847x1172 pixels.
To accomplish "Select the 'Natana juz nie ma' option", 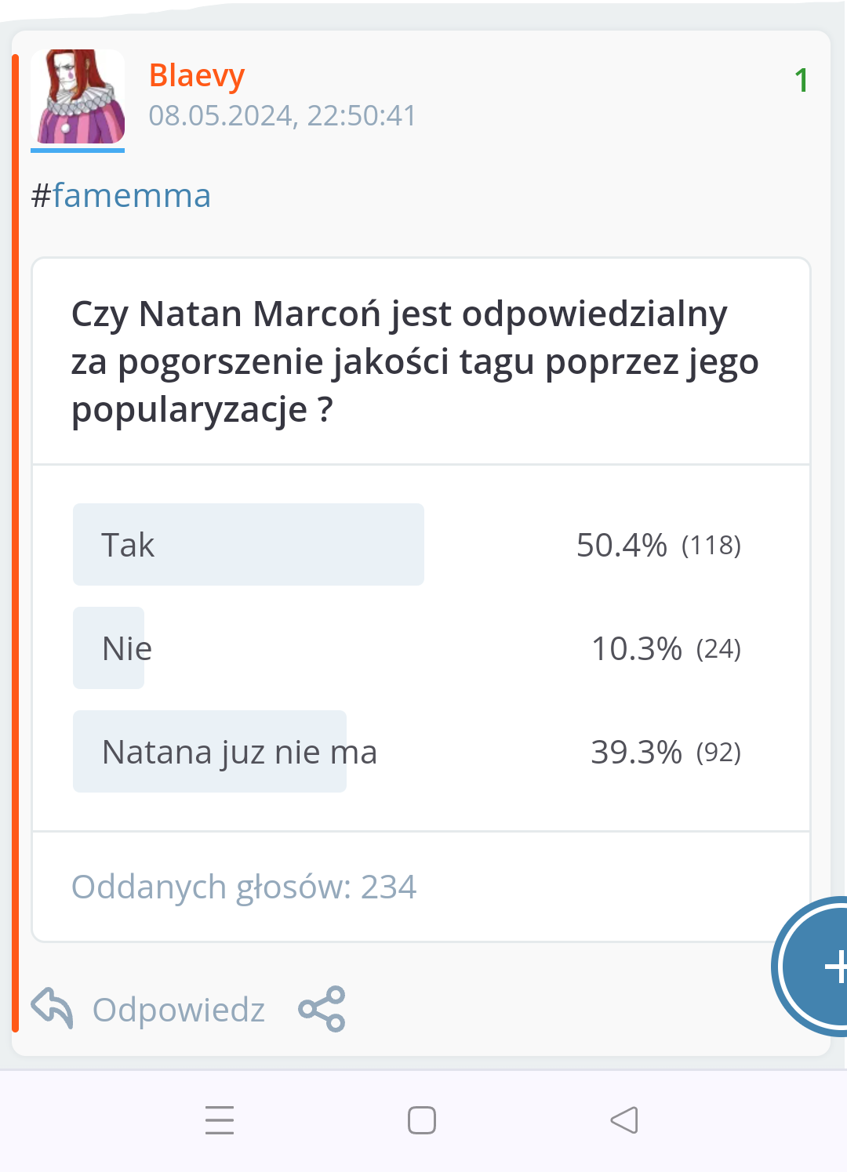I will point(239,752).
